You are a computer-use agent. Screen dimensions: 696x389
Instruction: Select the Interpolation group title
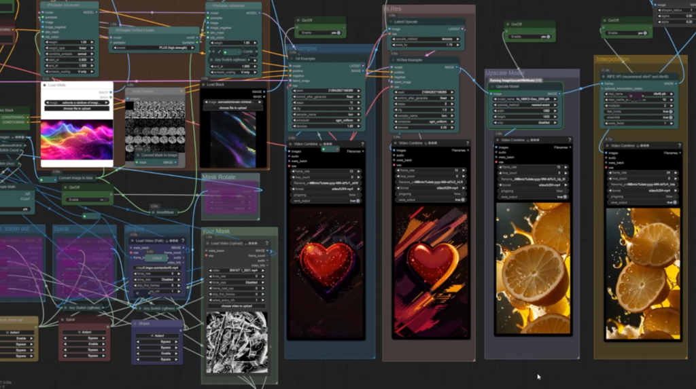tap(612, 59)
